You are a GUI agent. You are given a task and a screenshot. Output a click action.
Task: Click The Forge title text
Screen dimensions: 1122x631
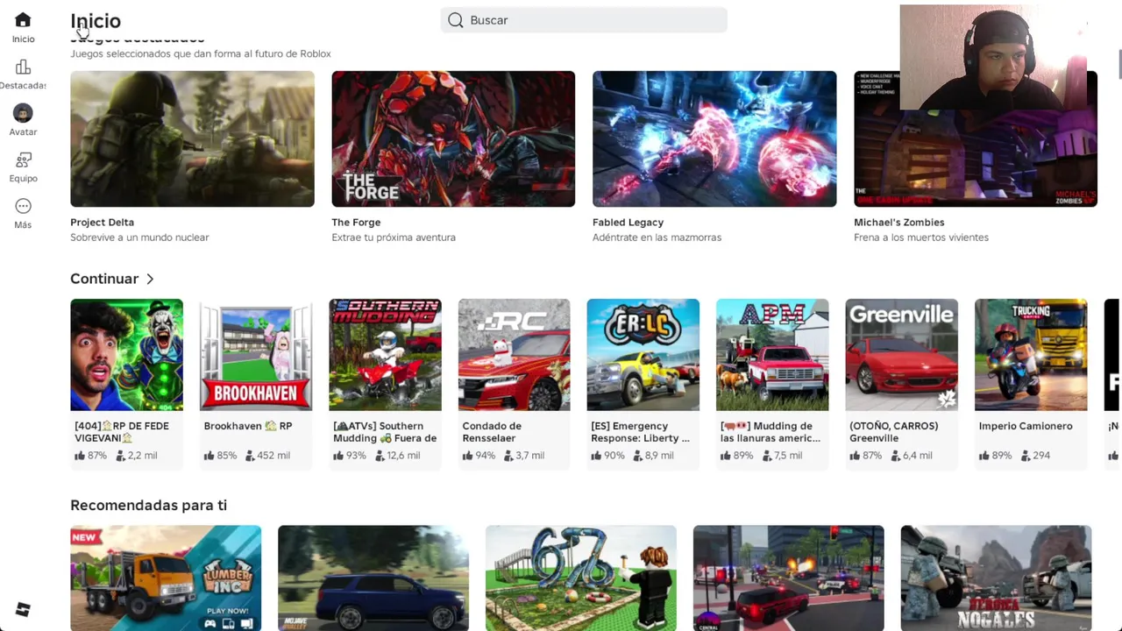(x=356, y=223)
